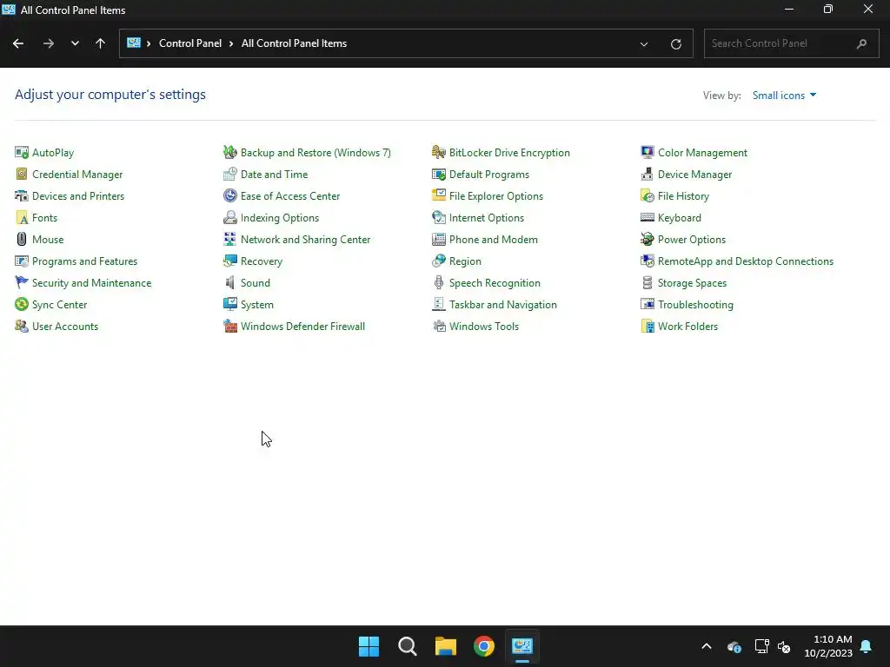Click the Ease of Access Center icon

(x=229, y=196)
